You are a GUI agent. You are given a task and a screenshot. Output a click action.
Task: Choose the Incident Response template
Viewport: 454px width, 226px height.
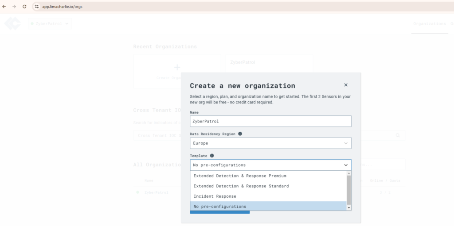click(268, 196)
